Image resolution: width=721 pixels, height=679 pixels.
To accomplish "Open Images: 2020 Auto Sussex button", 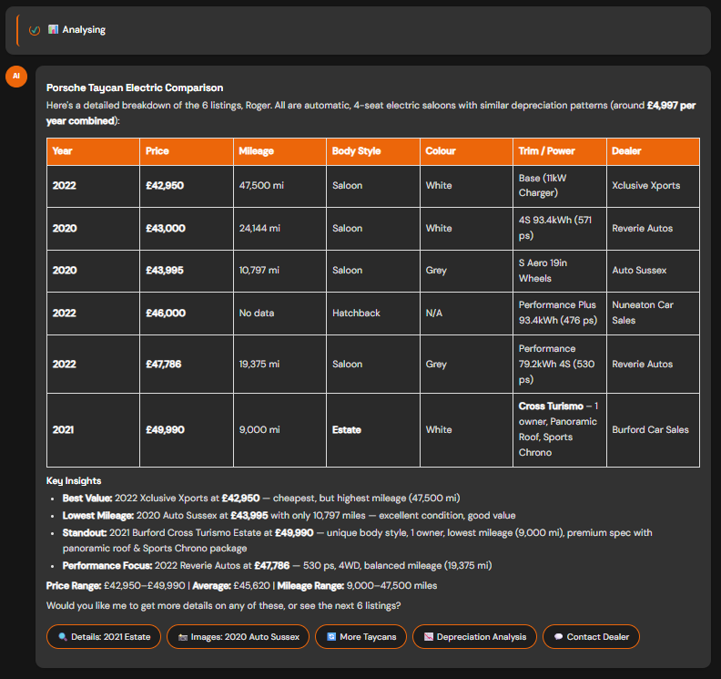I will click(x=239, y=637).
